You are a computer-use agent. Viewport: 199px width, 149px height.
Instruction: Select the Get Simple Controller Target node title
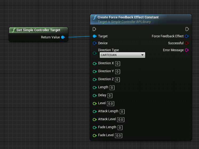point(38,30)
